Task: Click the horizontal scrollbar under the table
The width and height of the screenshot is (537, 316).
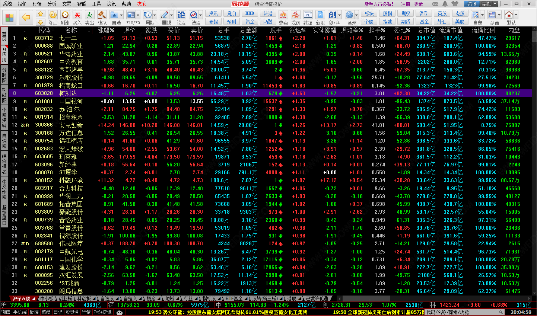Action: tap(366, 299)
